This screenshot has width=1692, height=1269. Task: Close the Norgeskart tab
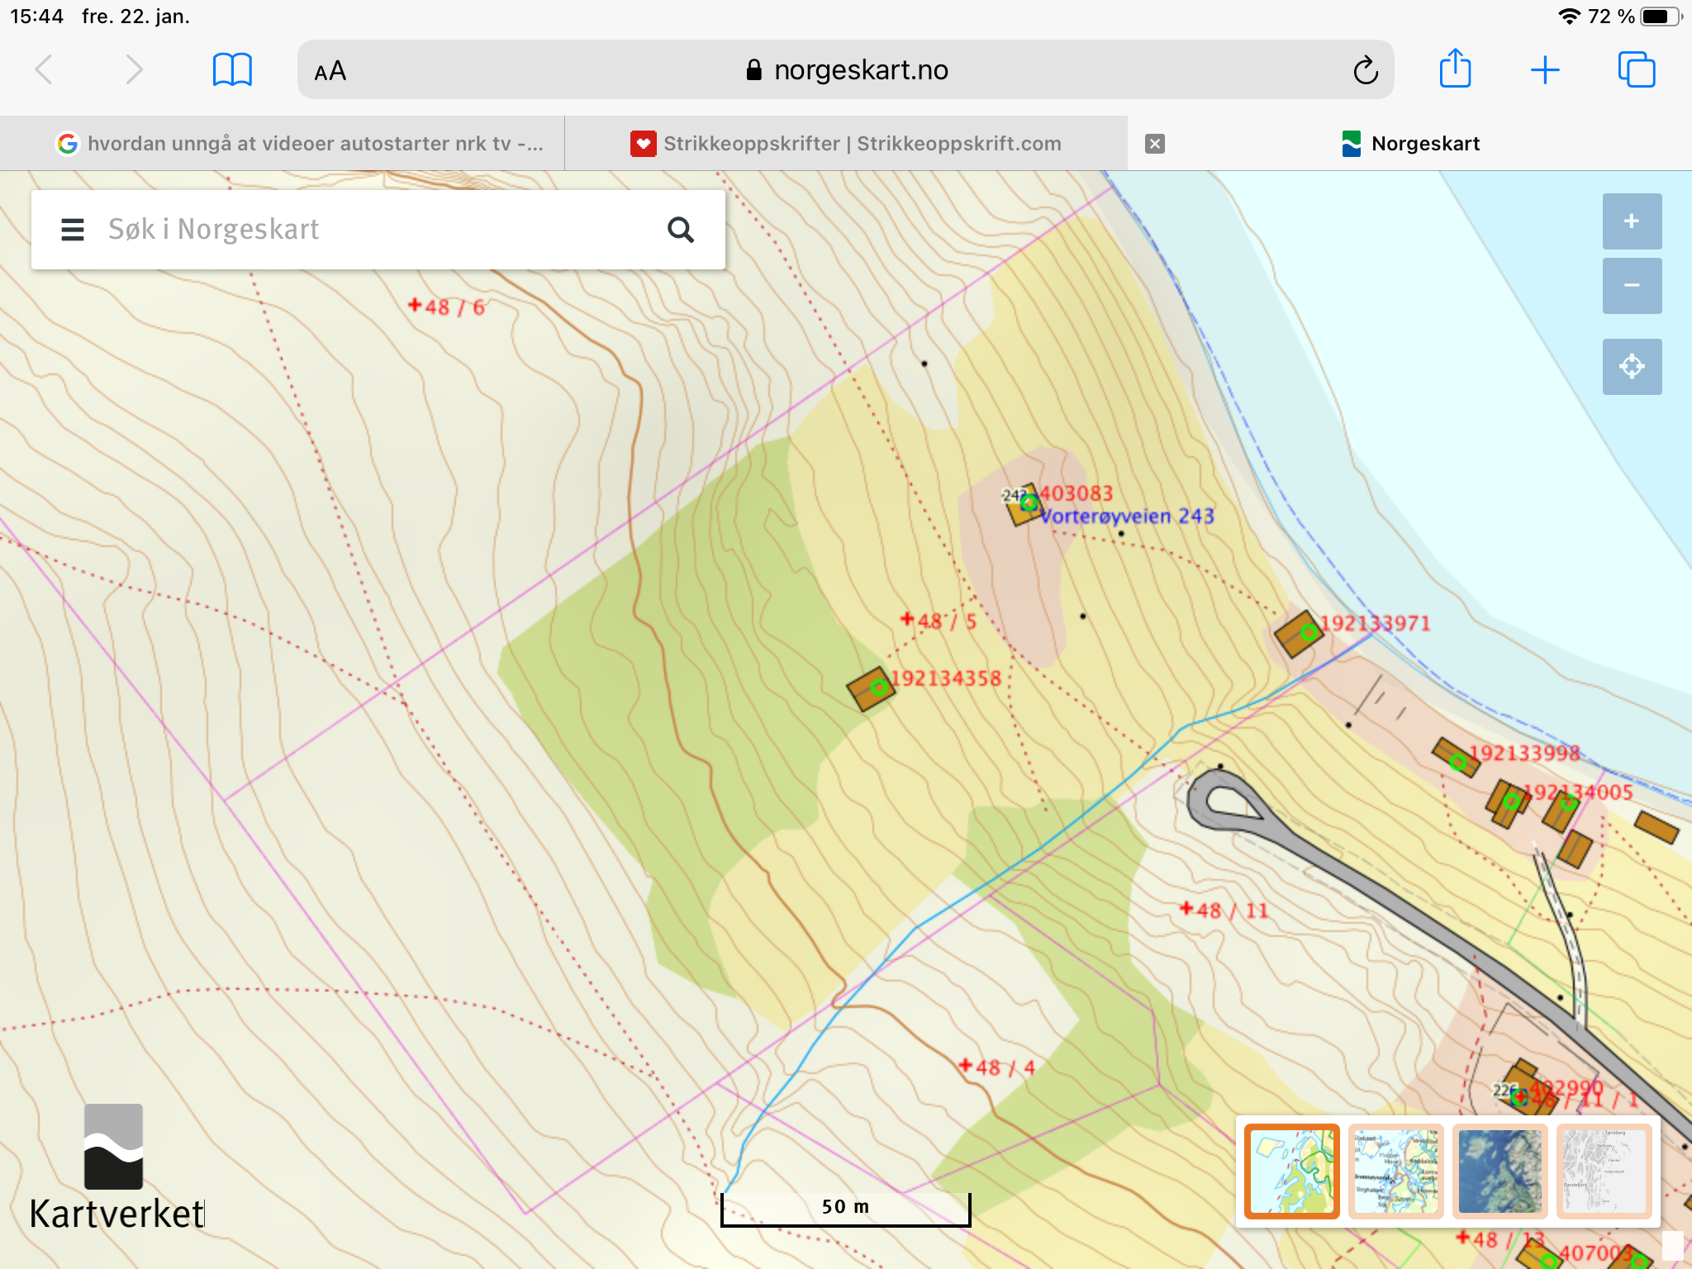tap(1155, 144)
